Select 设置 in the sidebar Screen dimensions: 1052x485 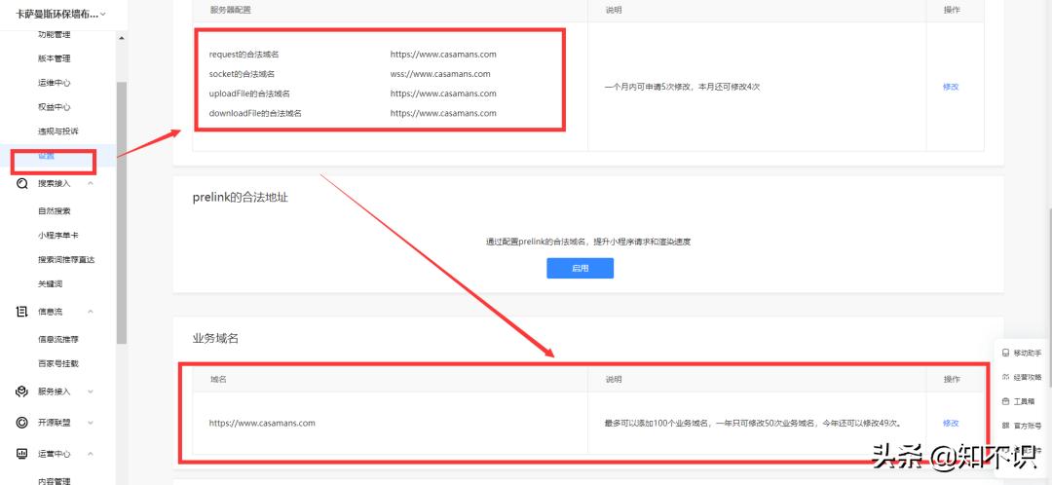click(47, 156)
